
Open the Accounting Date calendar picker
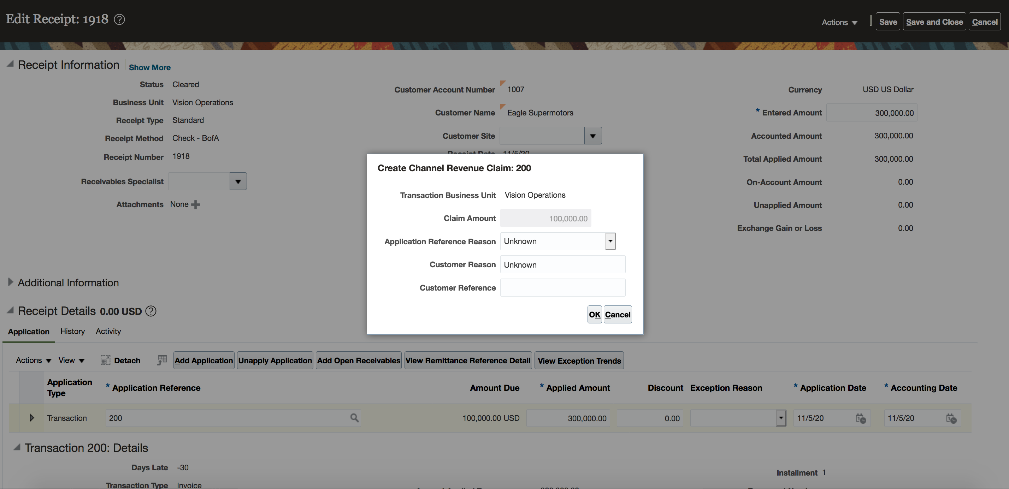[x=951, y=418]
